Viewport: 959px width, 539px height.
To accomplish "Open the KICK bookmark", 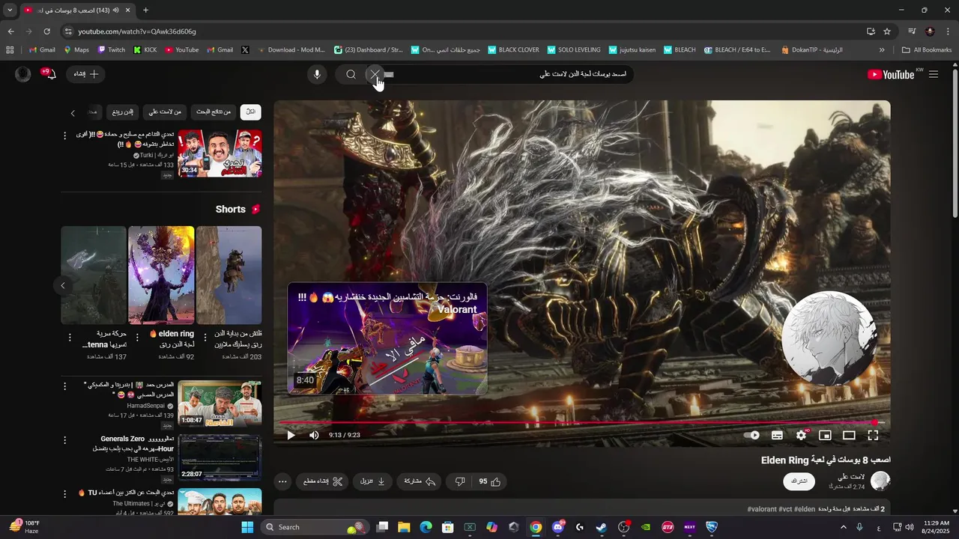I will (145, 50).
